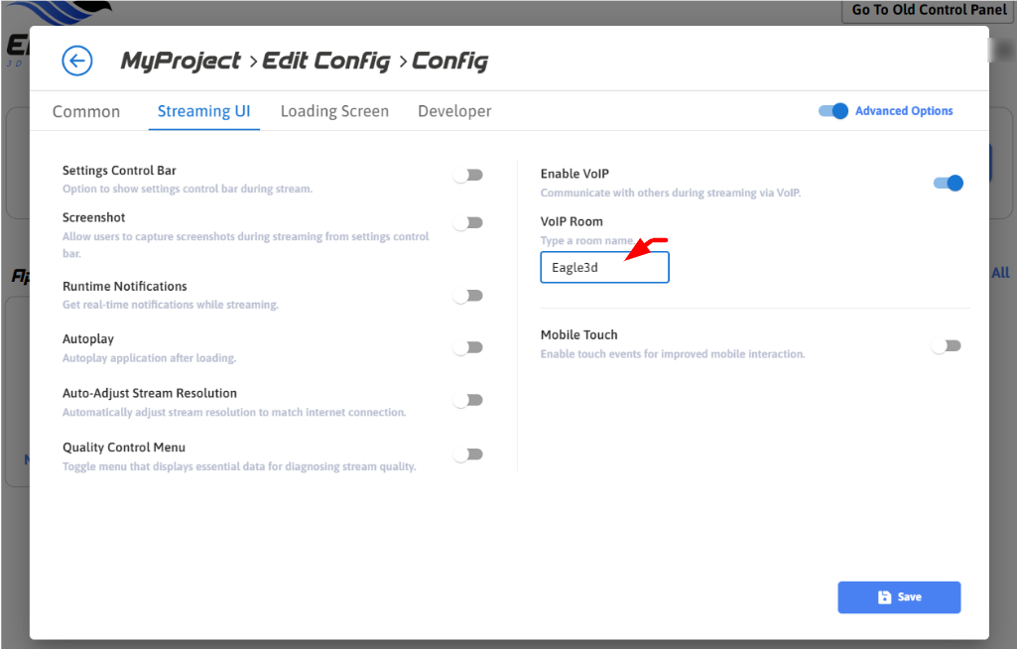Enable Quality Control Menu toggle
Screen dimensions: 1017x649
tap(467, 454)
